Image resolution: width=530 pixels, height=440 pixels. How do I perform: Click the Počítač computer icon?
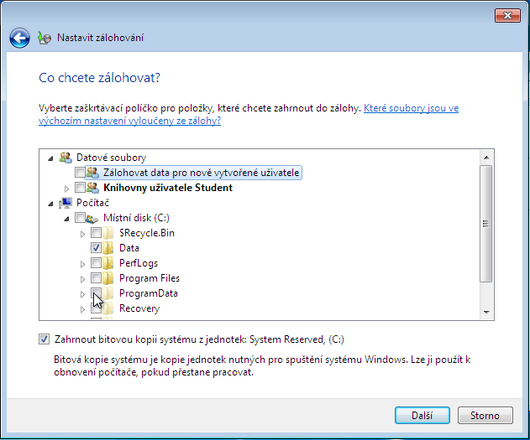[x=66, y=203]
